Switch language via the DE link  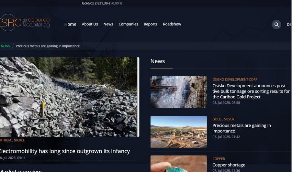289,24
